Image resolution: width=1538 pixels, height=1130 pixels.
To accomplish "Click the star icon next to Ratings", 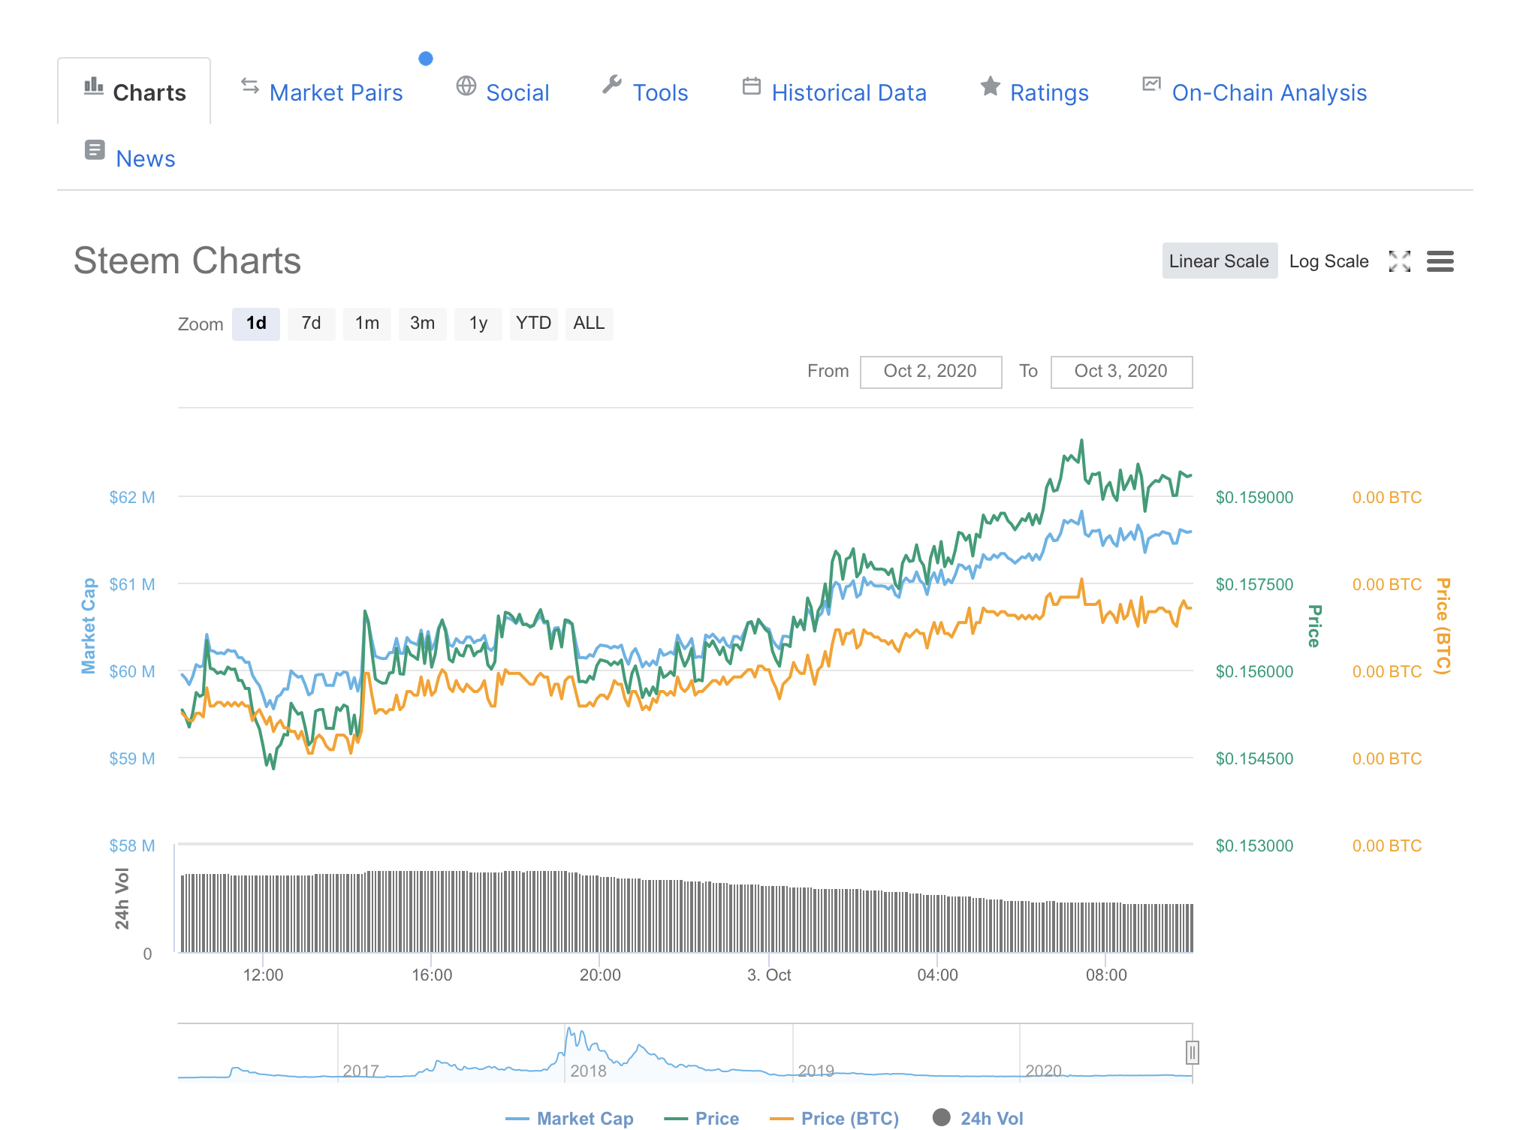I will tap(990, 86).
